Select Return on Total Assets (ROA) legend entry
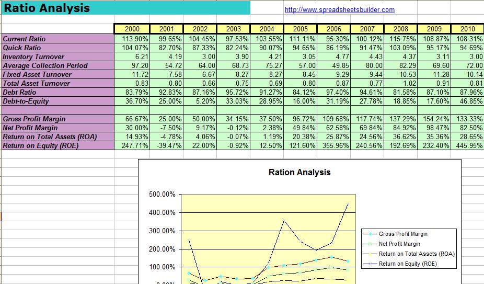 point(410,254)
